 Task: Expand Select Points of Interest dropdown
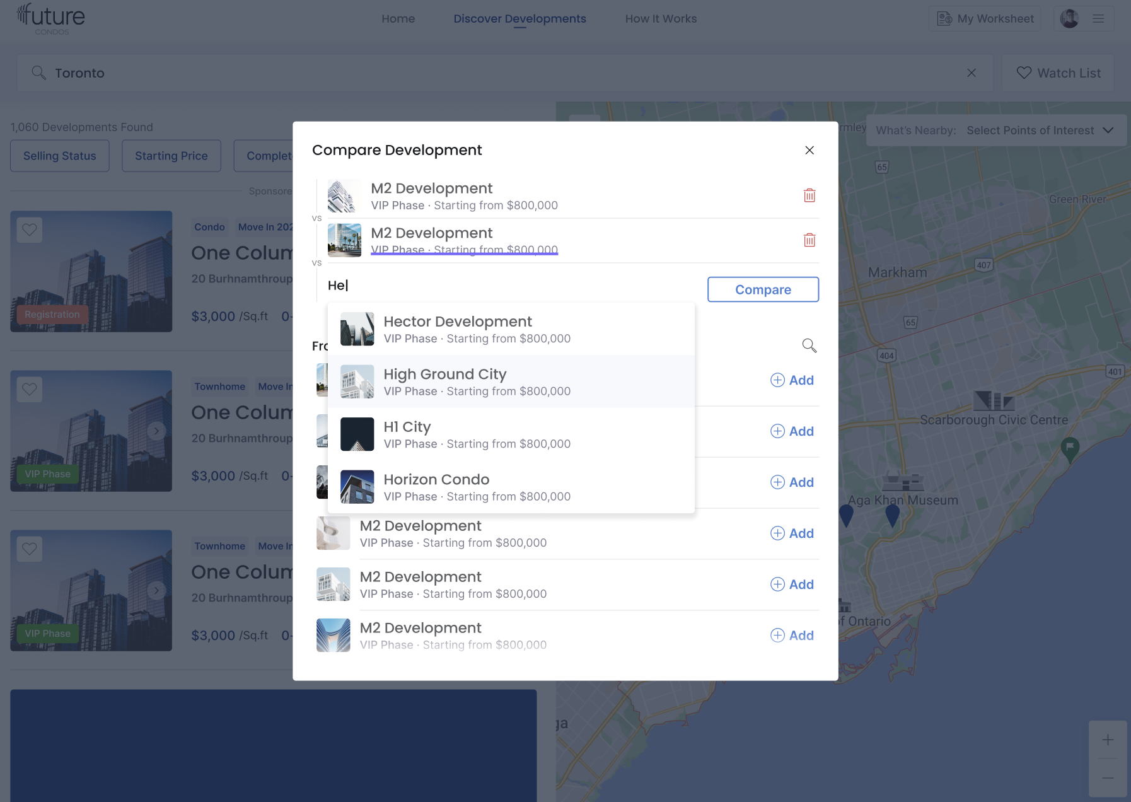tap(1040, 131)
